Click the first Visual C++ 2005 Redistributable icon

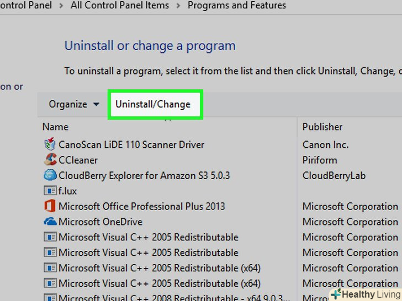pyautogui.click(x=50, y=237)
